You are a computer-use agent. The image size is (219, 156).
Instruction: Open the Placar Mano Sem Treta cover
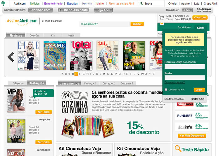134,56
